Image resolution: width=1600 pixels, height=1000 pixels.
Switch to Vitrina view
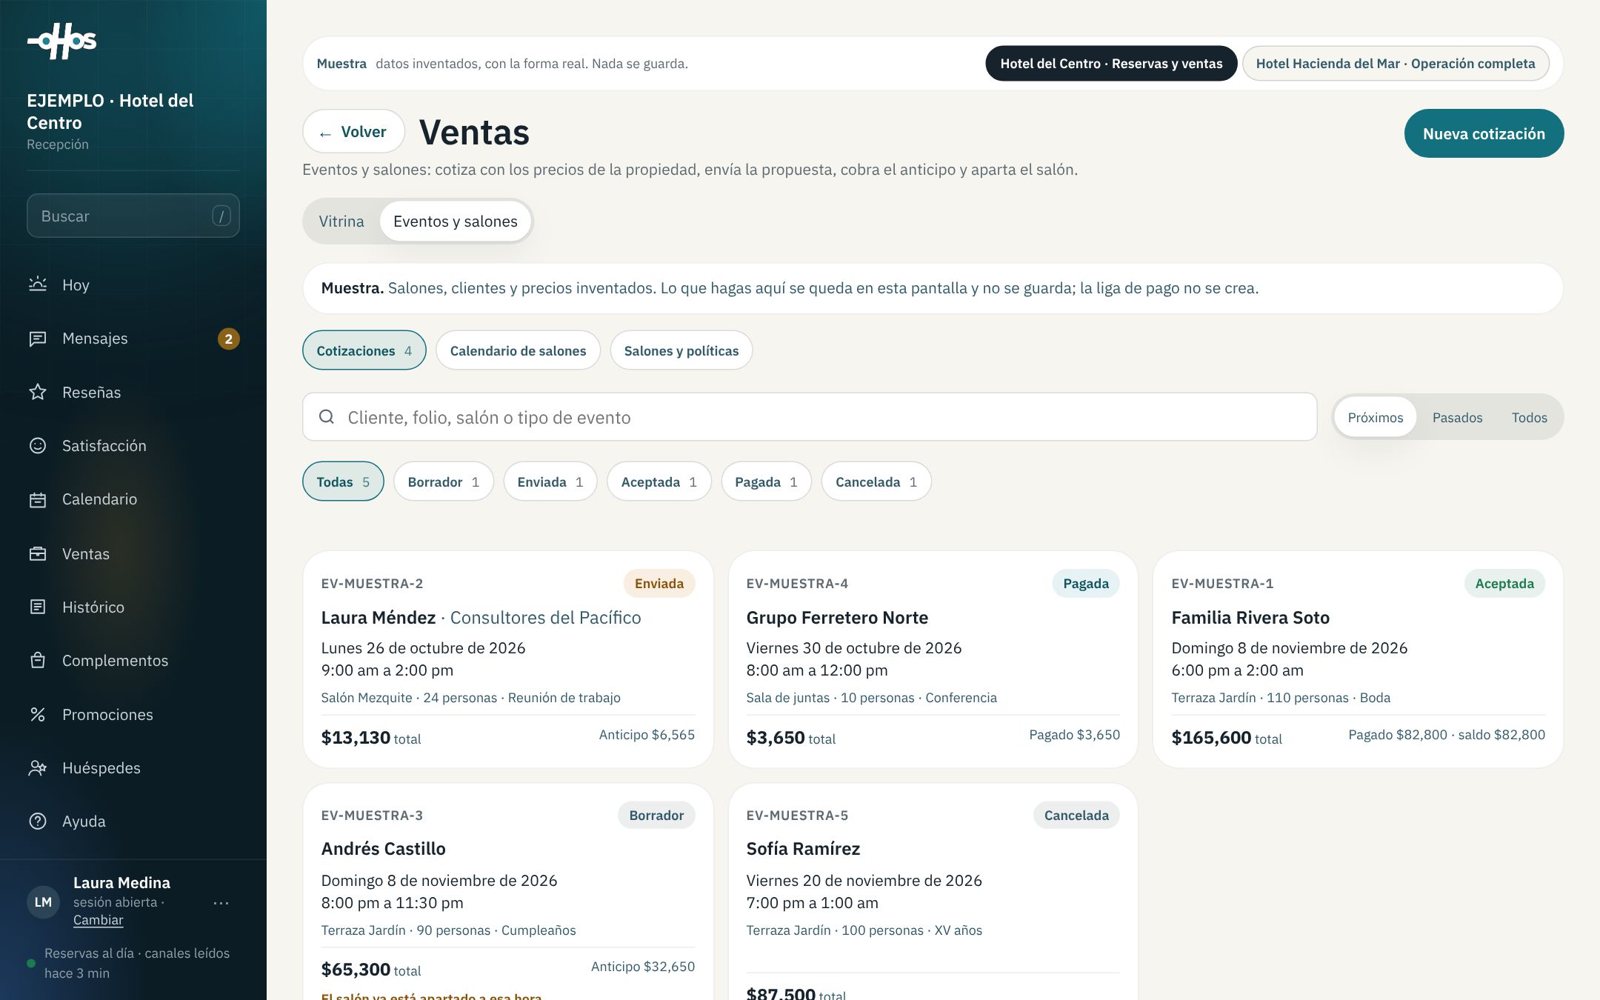point(341,221)
